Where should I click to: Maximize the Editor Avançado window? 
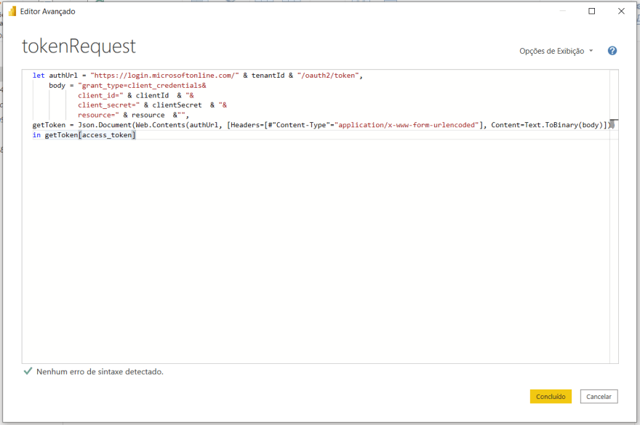point(591,11)
